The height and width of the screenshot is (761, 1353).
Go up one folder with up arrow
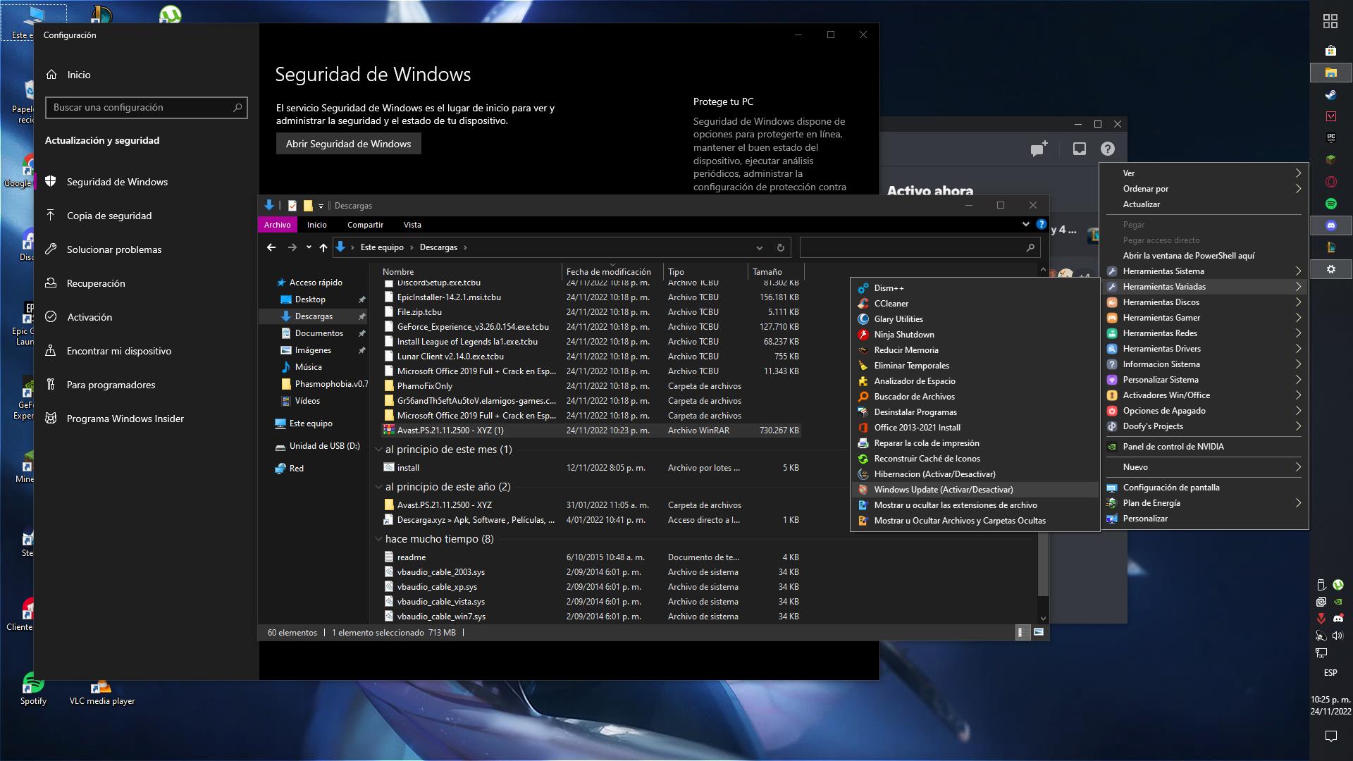[x=323, y=247]
